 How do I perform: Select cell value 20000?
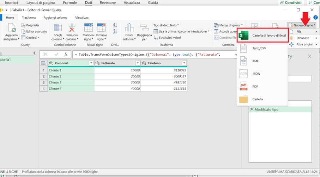(117, 76)
